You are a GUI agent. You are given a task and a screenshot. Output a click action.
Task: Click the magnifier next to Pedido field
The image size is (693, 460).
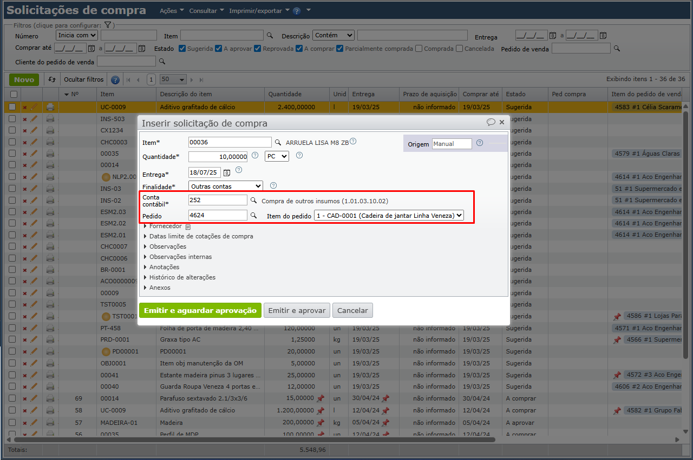coord(253,216)
